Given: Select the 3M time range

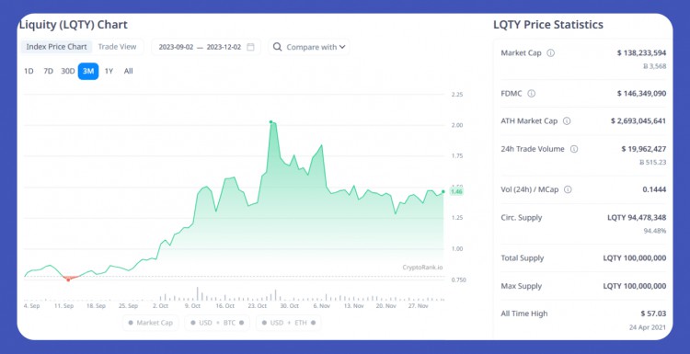Looking at the screenshot, I should (88, 71).
